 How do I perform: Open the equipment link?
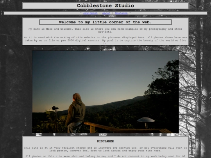90,13
